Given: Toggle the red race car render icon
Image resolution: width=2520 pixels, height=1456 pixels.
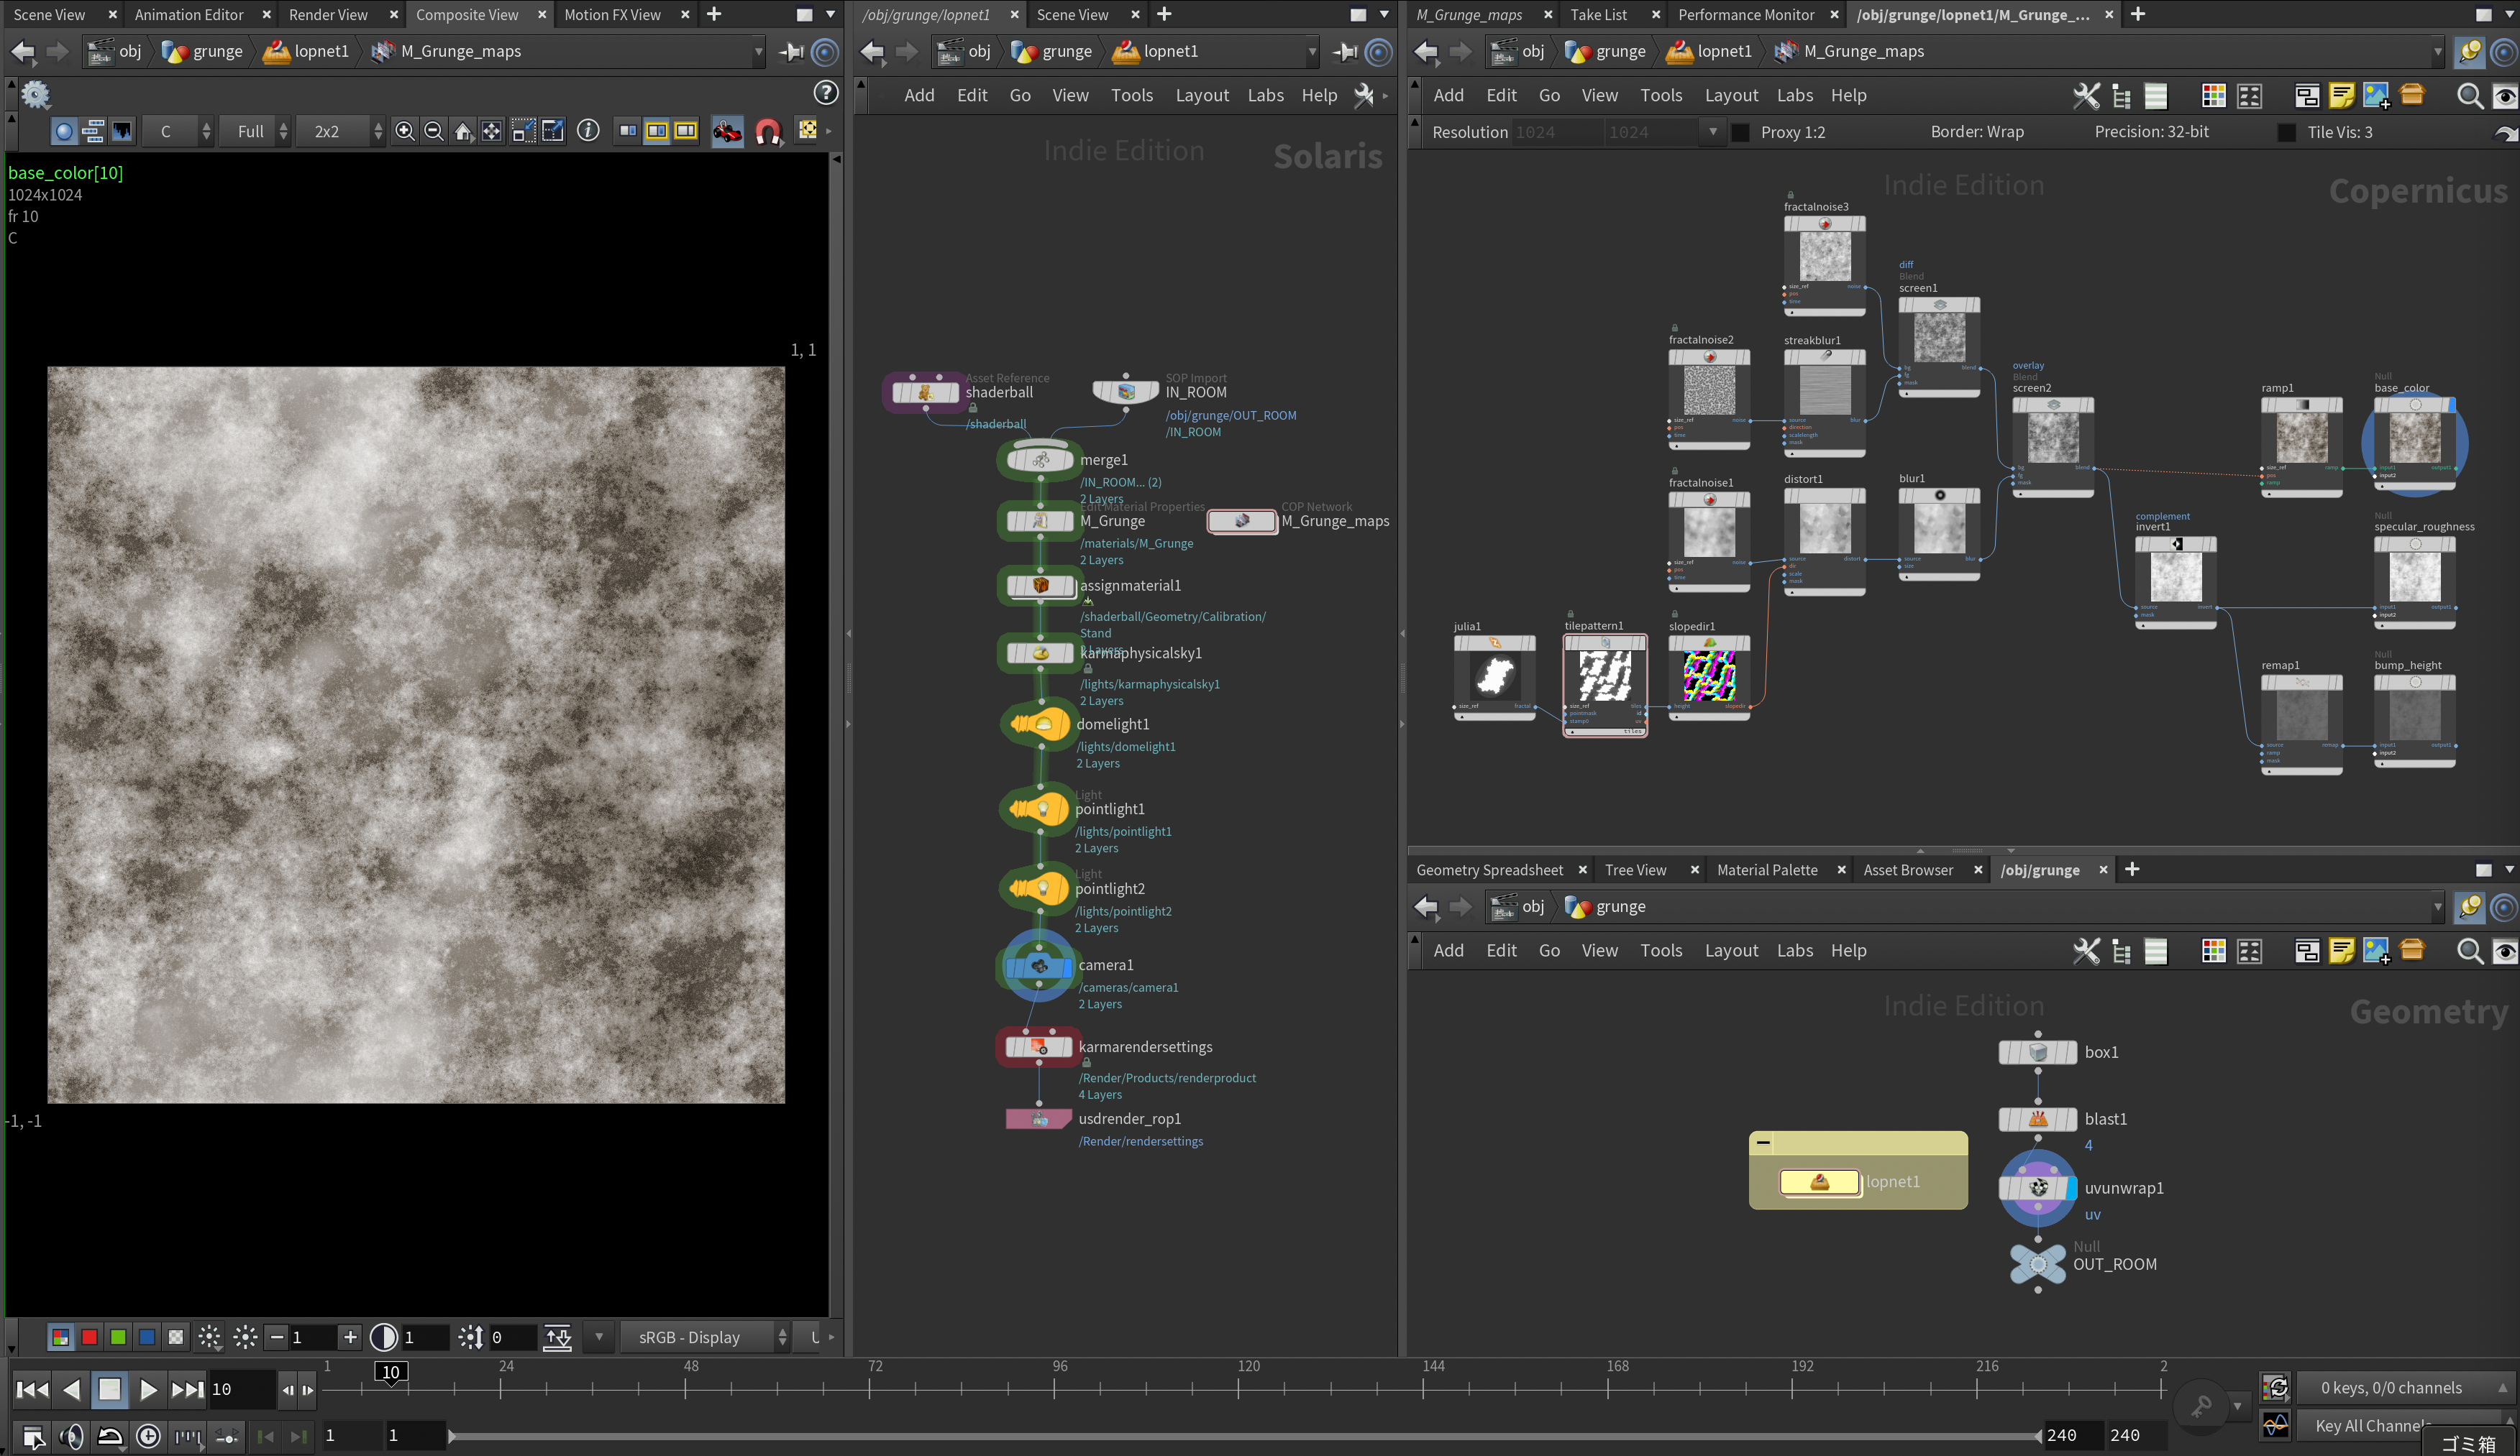Looking at the screenshot, I should (727, 131).
